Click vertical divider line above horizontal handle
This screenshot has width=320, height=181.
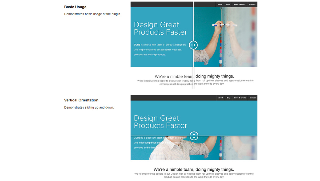click(193, 21)
